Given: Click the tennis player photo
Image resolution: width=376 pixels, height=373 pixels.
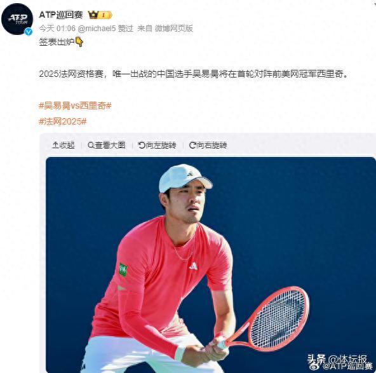Looking at the screenshot, I should (x=210, y=265).
